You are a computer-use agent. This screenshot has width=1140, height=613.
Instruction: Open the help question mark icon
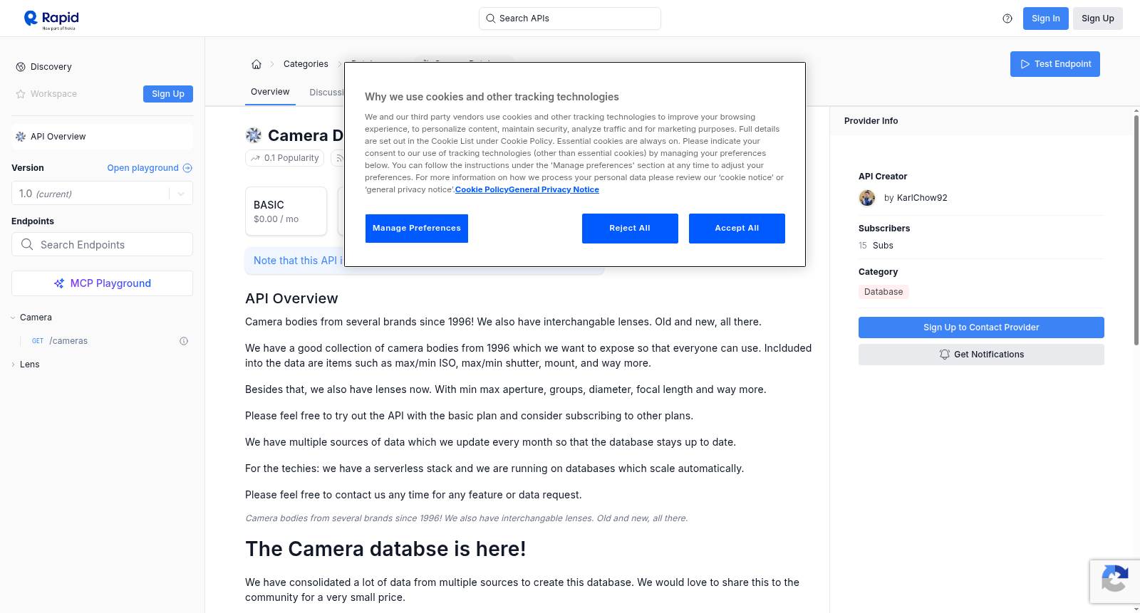[1007, 19]
